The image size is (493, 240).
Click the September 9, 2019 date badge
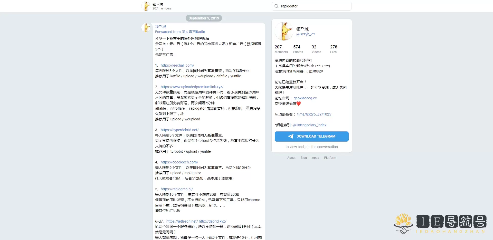pos(204,18)
